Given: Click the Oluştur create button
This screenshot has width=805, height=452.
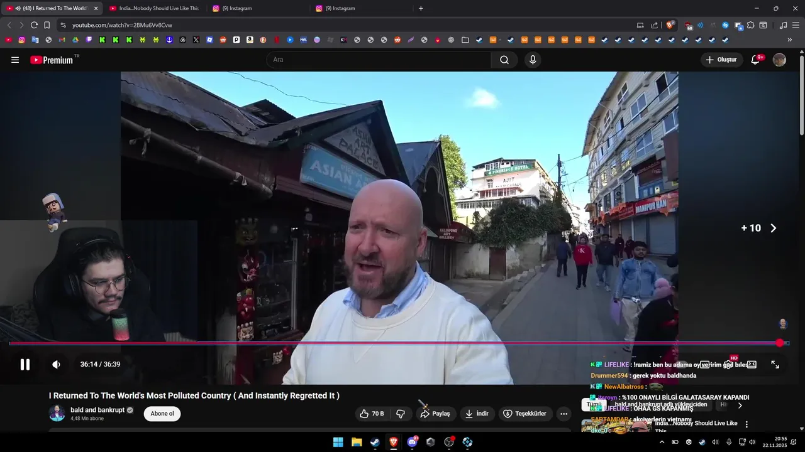Looking at the screenshot, I should tap(721, 60).
